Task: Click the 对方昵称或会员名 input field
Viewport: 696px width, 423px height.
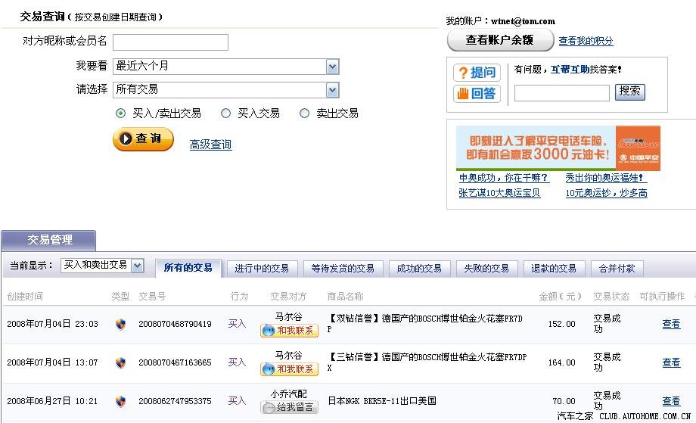Action: [170, 42]
